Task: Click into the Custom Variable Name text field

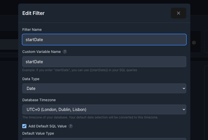Action: [104, 62]
